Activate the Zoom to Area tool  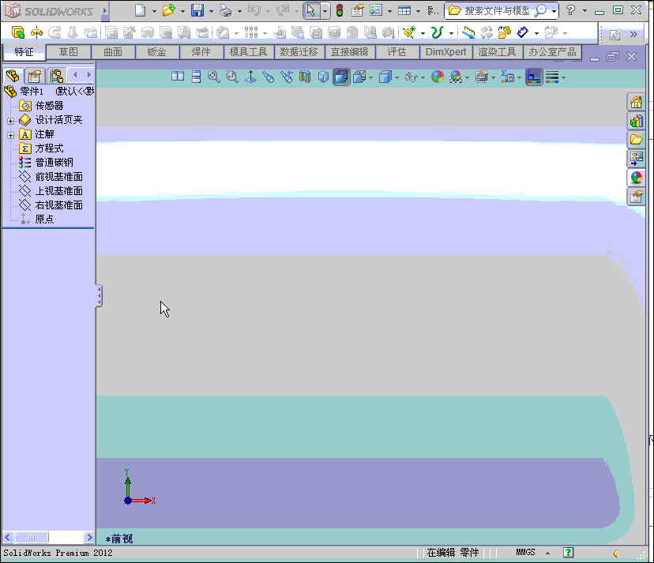[231, 77]
